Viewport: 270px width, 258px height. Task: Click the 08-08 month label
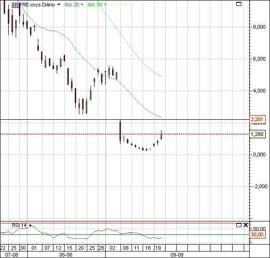click(66, 255)
